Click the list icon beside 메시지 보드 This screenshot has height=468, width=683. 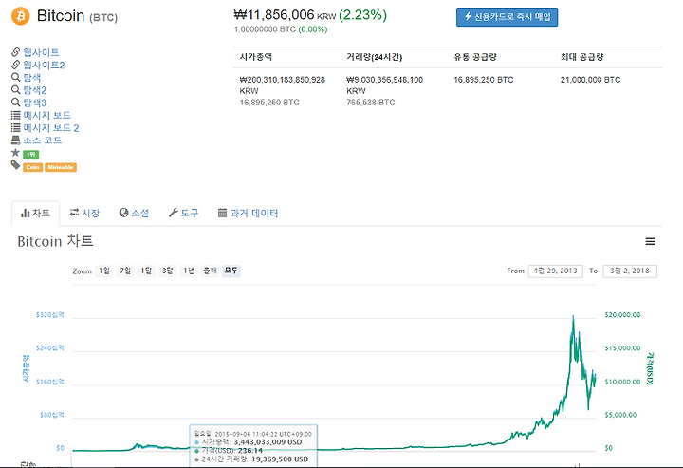[16, 115]
